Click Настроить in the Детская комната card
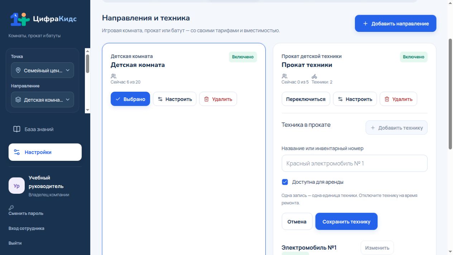Image resolution: width=453 pixels, height=255 pixels. (x=175, y=99)
